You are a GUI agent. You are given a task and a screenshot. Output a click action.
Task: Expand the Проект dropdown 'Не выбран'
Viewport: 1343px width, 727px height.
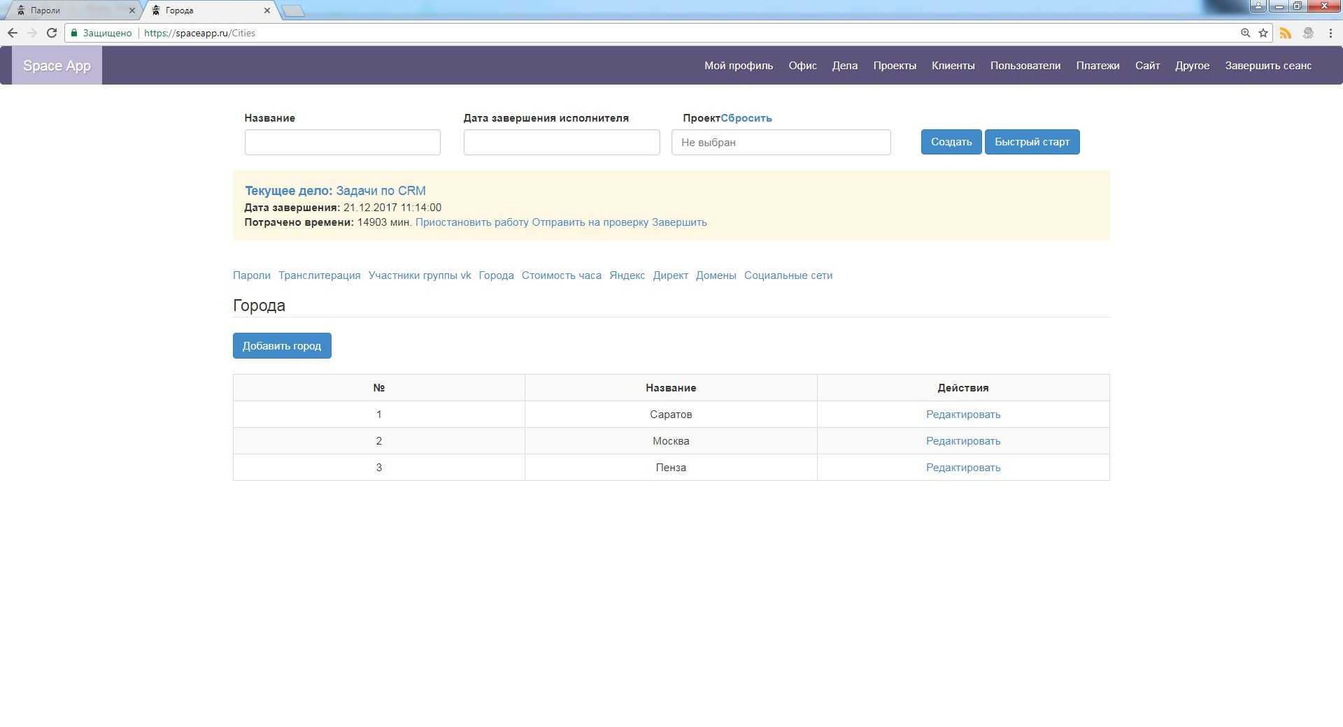pos(781,143)
